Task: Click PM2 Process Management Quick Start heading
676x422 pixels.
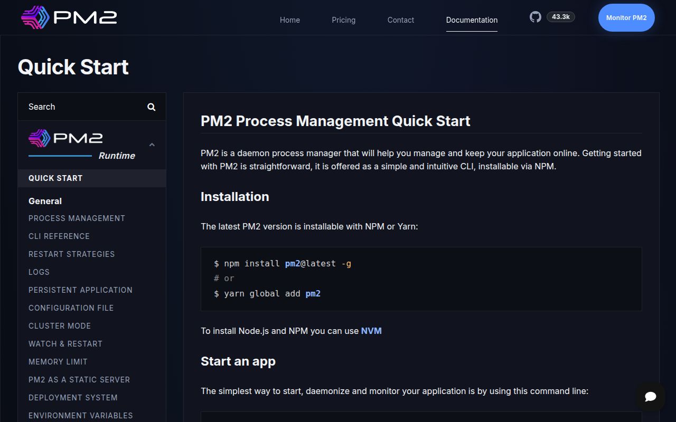Action: (335, 121)
